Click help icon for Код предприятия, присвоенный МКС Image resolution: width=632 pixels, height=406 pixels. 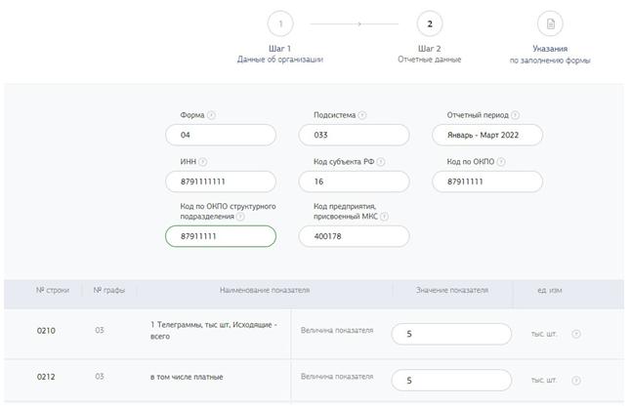384,217
